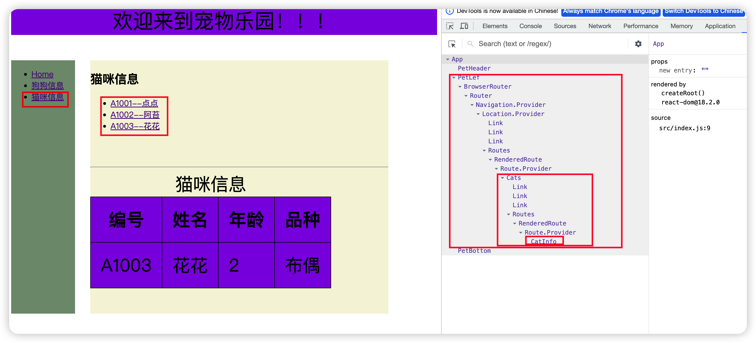Screen dimensions: 756x343
Task: Collapse the BrowserRouter component node
Action: (x=460, y=86)
